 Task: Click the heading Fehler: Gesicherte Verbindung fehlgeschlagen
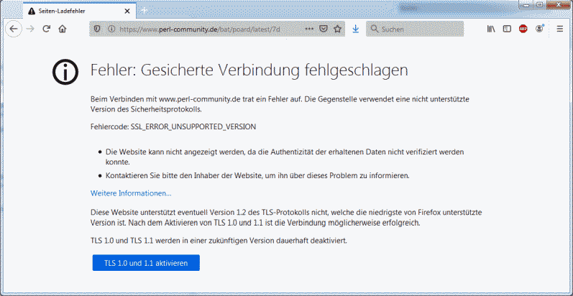click(249, 70)
